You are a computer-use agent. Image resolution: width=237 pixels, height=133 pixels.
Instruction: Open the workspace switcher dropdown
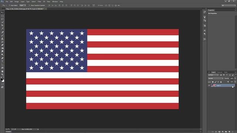click(x=228, y=6)
